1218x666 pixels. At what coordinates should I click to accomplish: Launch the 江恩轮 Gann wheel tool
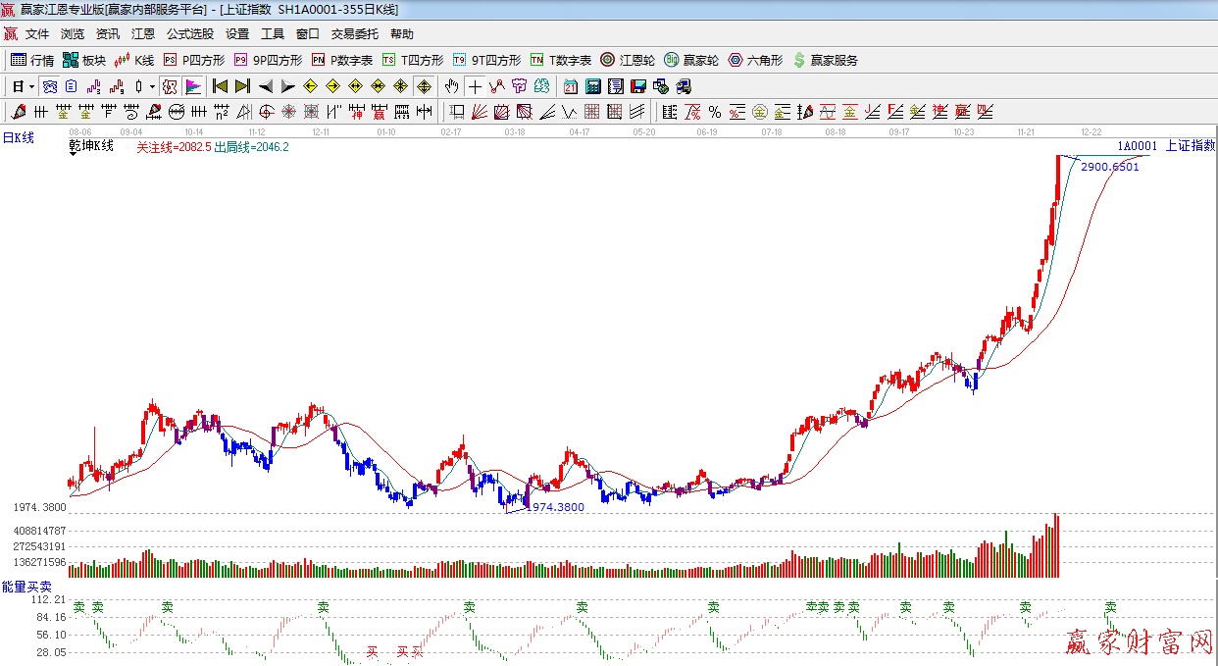point(628,60)
